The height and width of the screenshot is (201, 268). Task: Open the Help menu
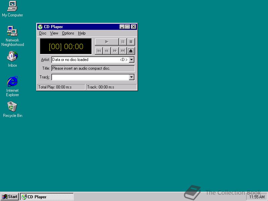click(82, 33)
